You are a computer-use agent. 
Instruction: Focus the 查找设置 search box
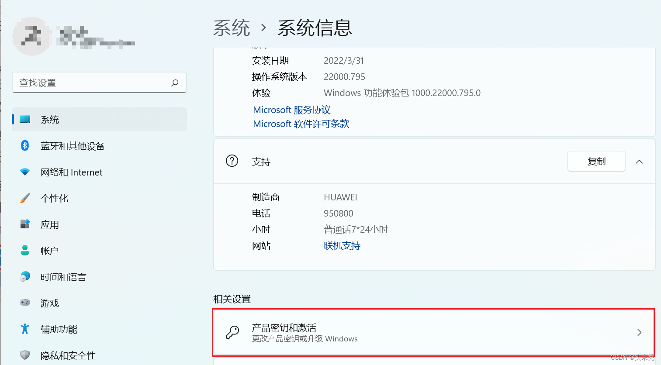(92, 83)
